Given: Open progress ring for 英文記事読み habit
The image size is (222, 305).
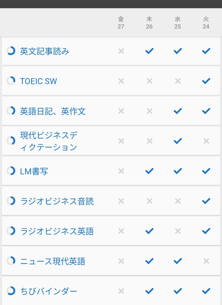Looking at the screenshot, I should tap(11, 51).
